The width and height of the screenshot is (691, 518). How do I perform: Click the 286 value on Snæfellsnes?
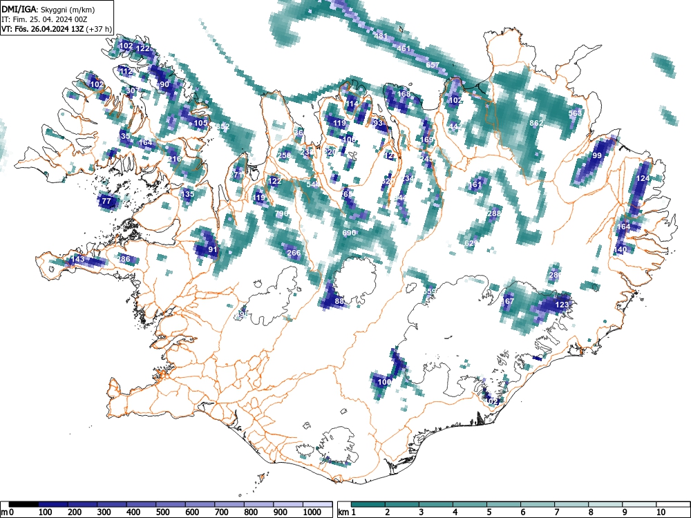click(x=124, y=258)
